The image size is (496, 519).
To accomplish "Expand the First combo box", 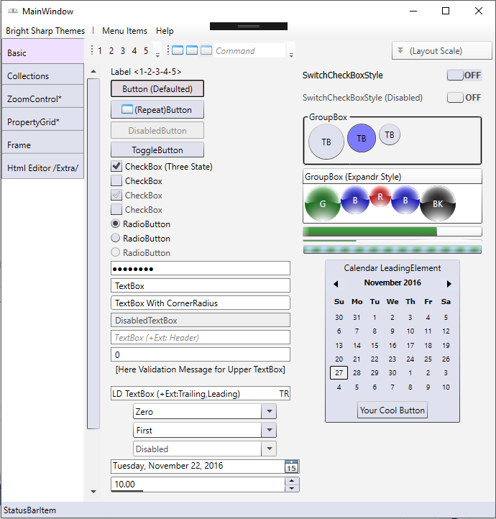I will point(267,431).
